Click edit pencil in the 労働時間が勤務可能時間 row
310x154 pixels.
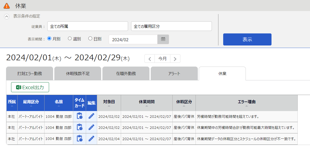(91, 116)
